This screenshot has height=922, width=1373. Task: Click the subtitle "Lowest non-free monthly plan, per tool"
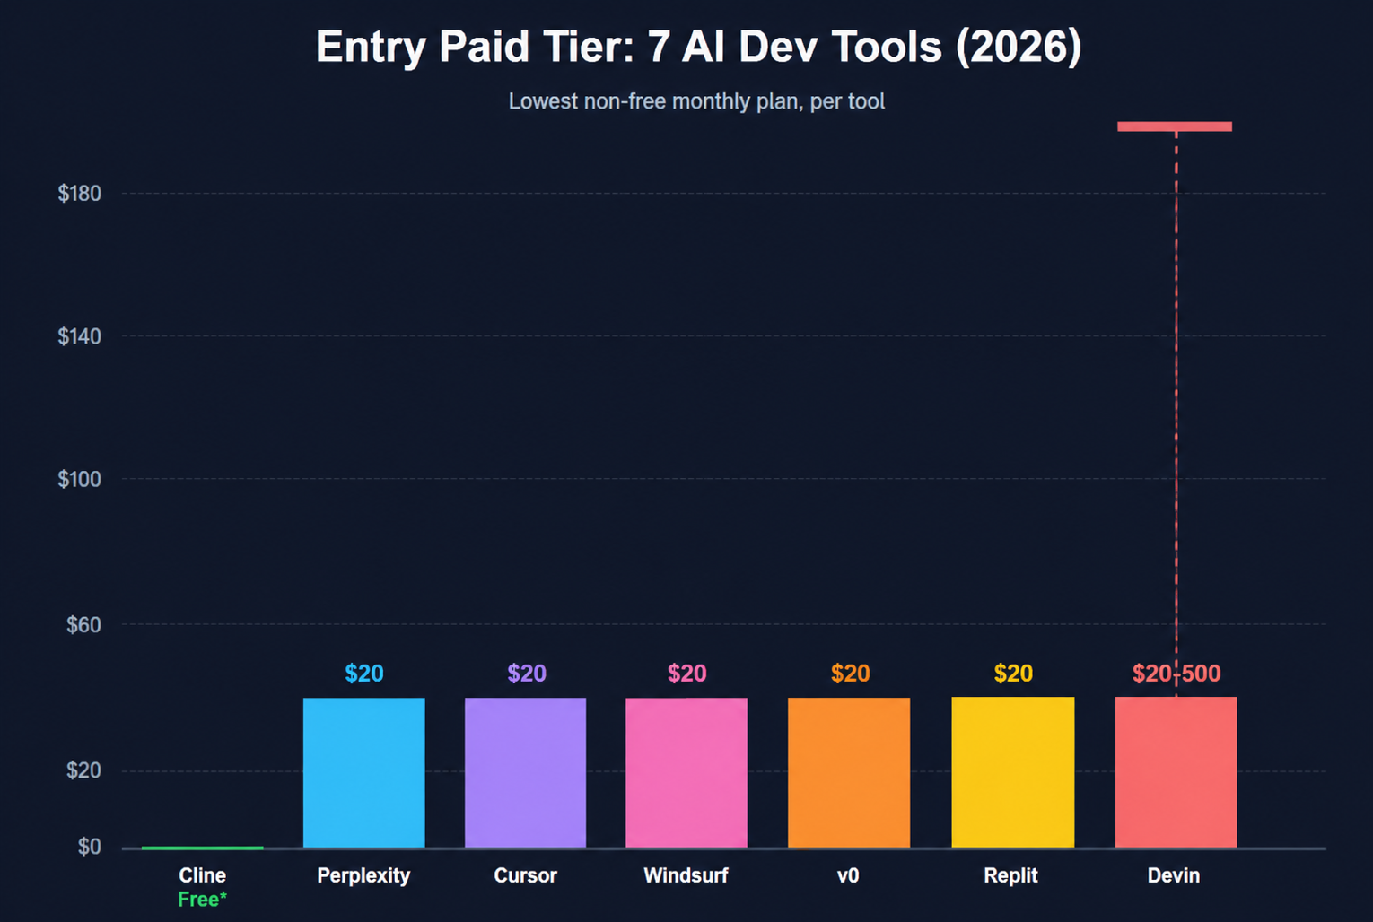coord(696,101)
